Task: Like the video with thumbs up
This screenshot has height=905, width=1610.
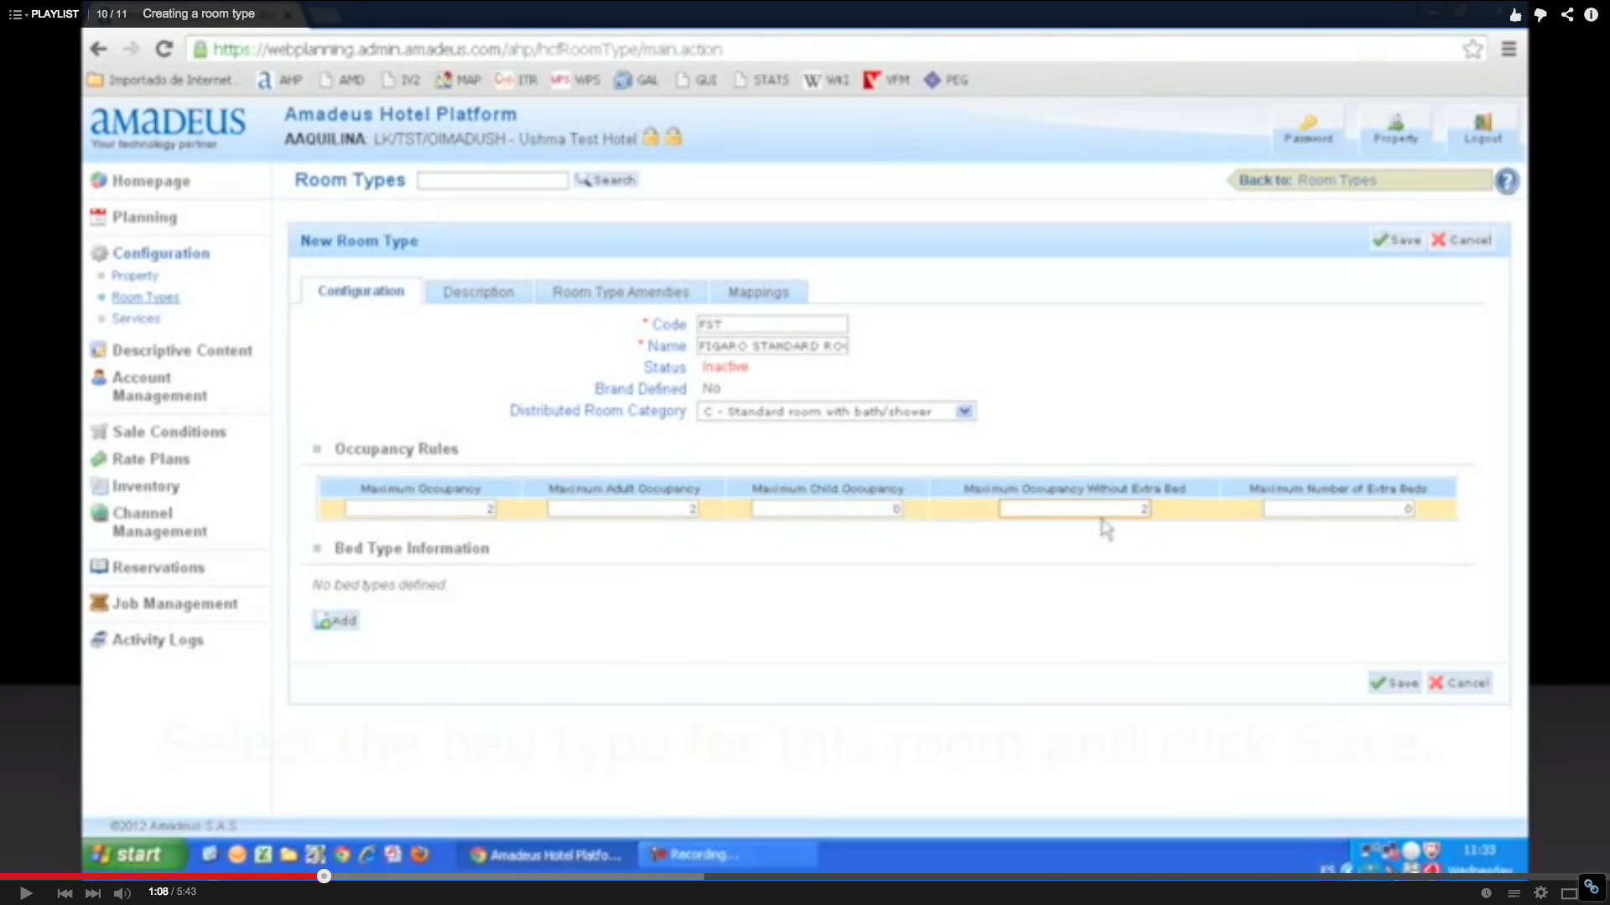Action: [x=1515, y=14]
